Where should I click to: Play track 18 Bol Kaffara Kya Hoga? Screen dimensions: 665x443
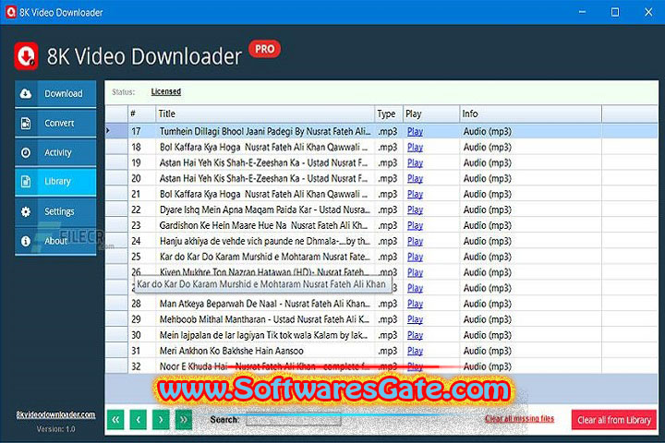(415, 147)
